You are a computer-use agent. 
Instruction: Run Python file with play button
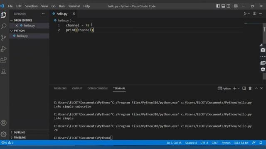pyautogui.click(x=245, y=14)
